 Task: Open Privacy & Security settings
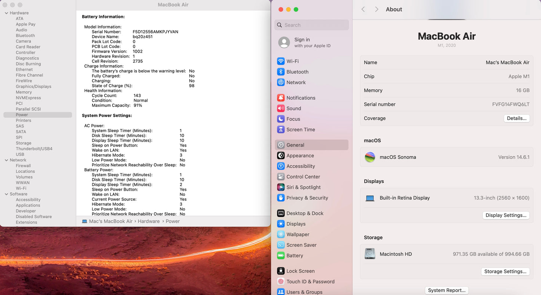tap(307, 198)
